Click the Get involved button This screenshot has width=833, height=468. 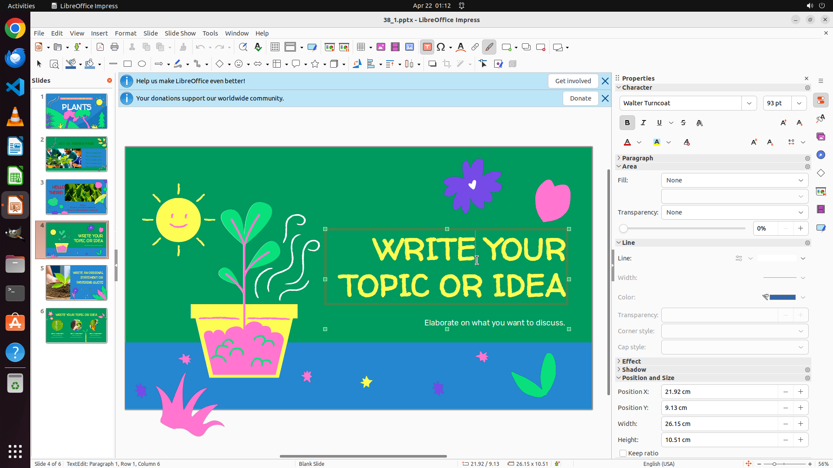[x=573, y=81]
